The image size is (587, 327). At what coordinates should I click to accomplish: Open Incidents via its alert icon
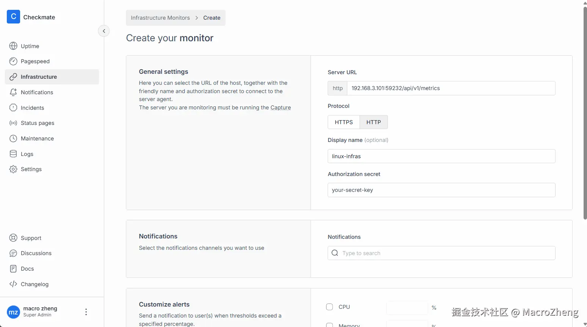pyautogui.click(x=13, y=108)
